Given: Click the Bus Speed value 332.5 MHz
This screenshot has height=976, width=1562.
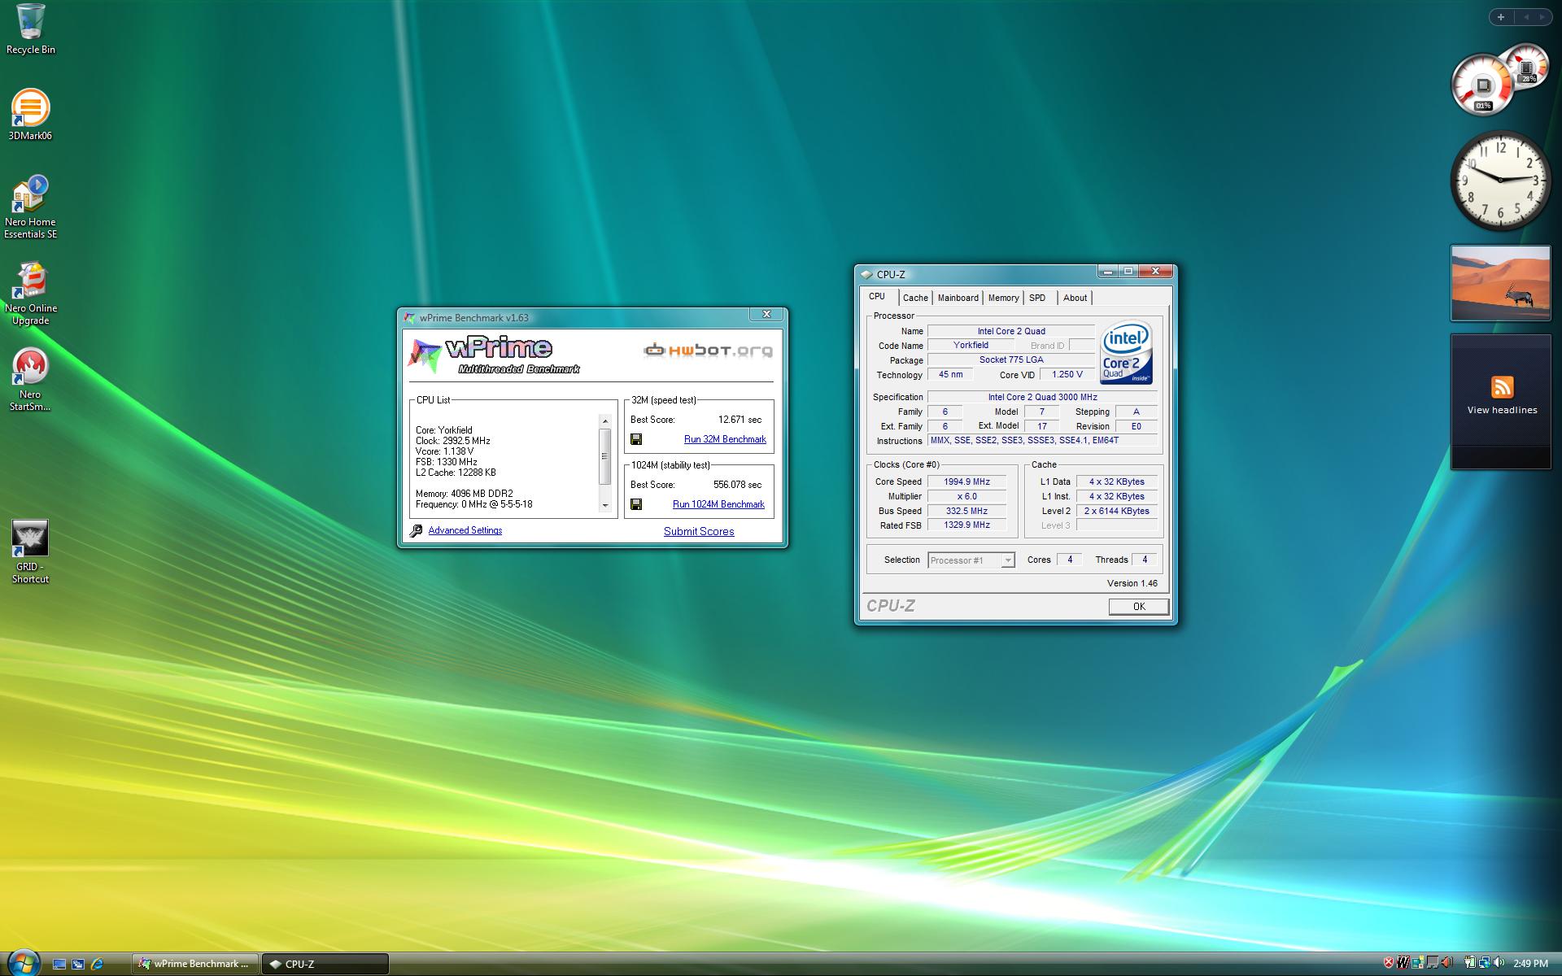Looking at the screenshot, I should (x=966, y=511).
